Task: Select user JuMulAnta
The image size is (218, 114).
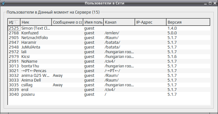Action: coord(31,47)
